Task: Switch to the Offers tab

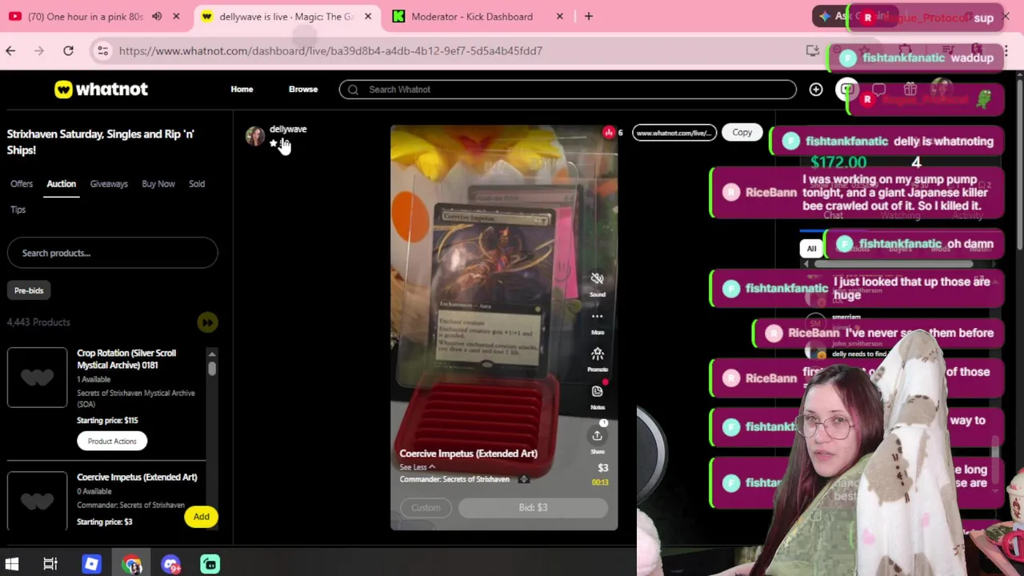Action: click(x=22, y=184)
